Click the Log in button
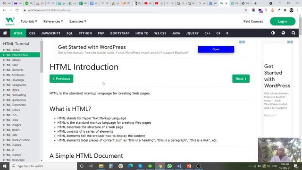This screenshot has height=170, width=302. point(283,21)
